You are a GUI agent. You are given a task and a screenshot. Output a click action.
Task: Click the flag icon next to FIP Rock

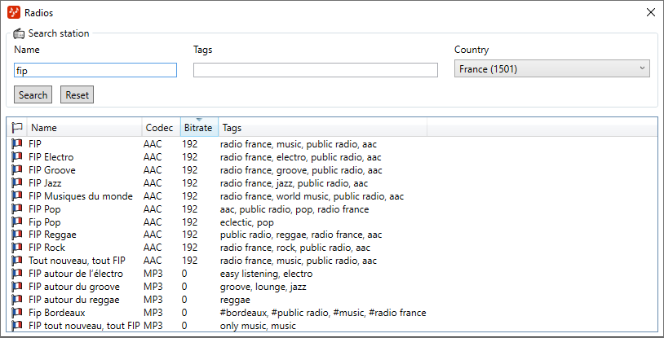17,248
